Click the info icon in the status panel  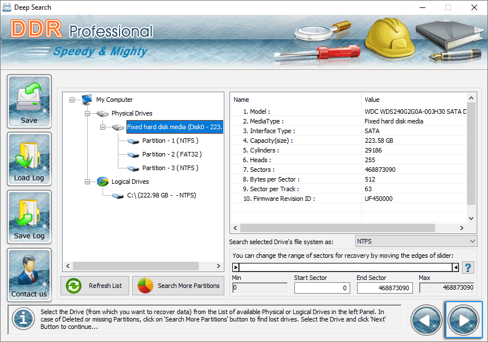pyautogui.click(x=23, y=319)
